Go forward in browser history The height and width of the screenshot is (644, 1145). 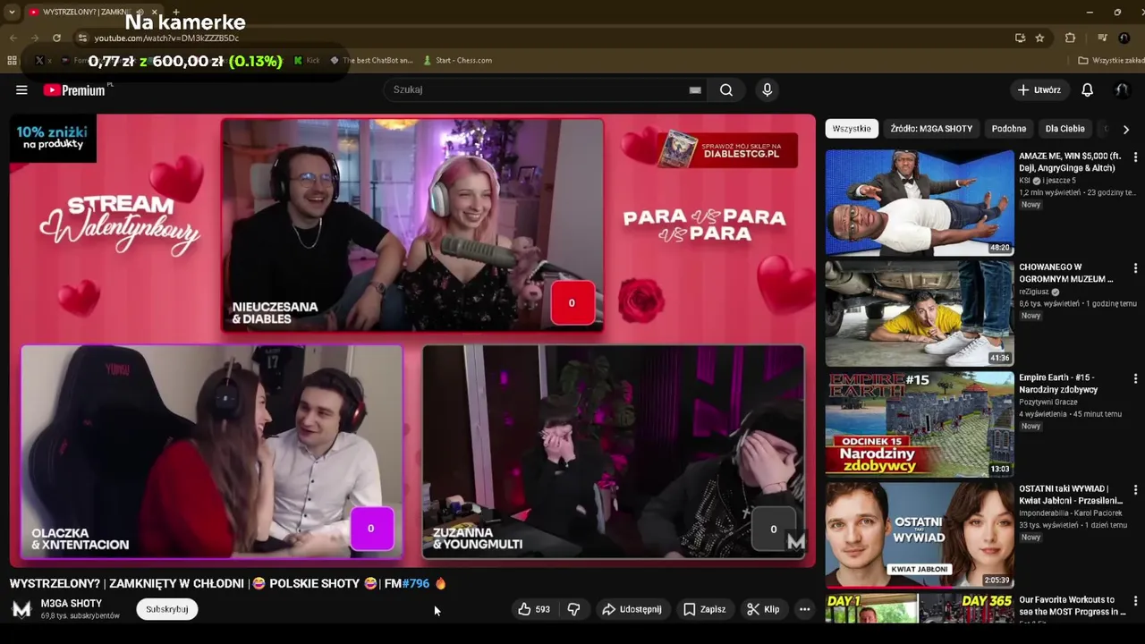35,38
